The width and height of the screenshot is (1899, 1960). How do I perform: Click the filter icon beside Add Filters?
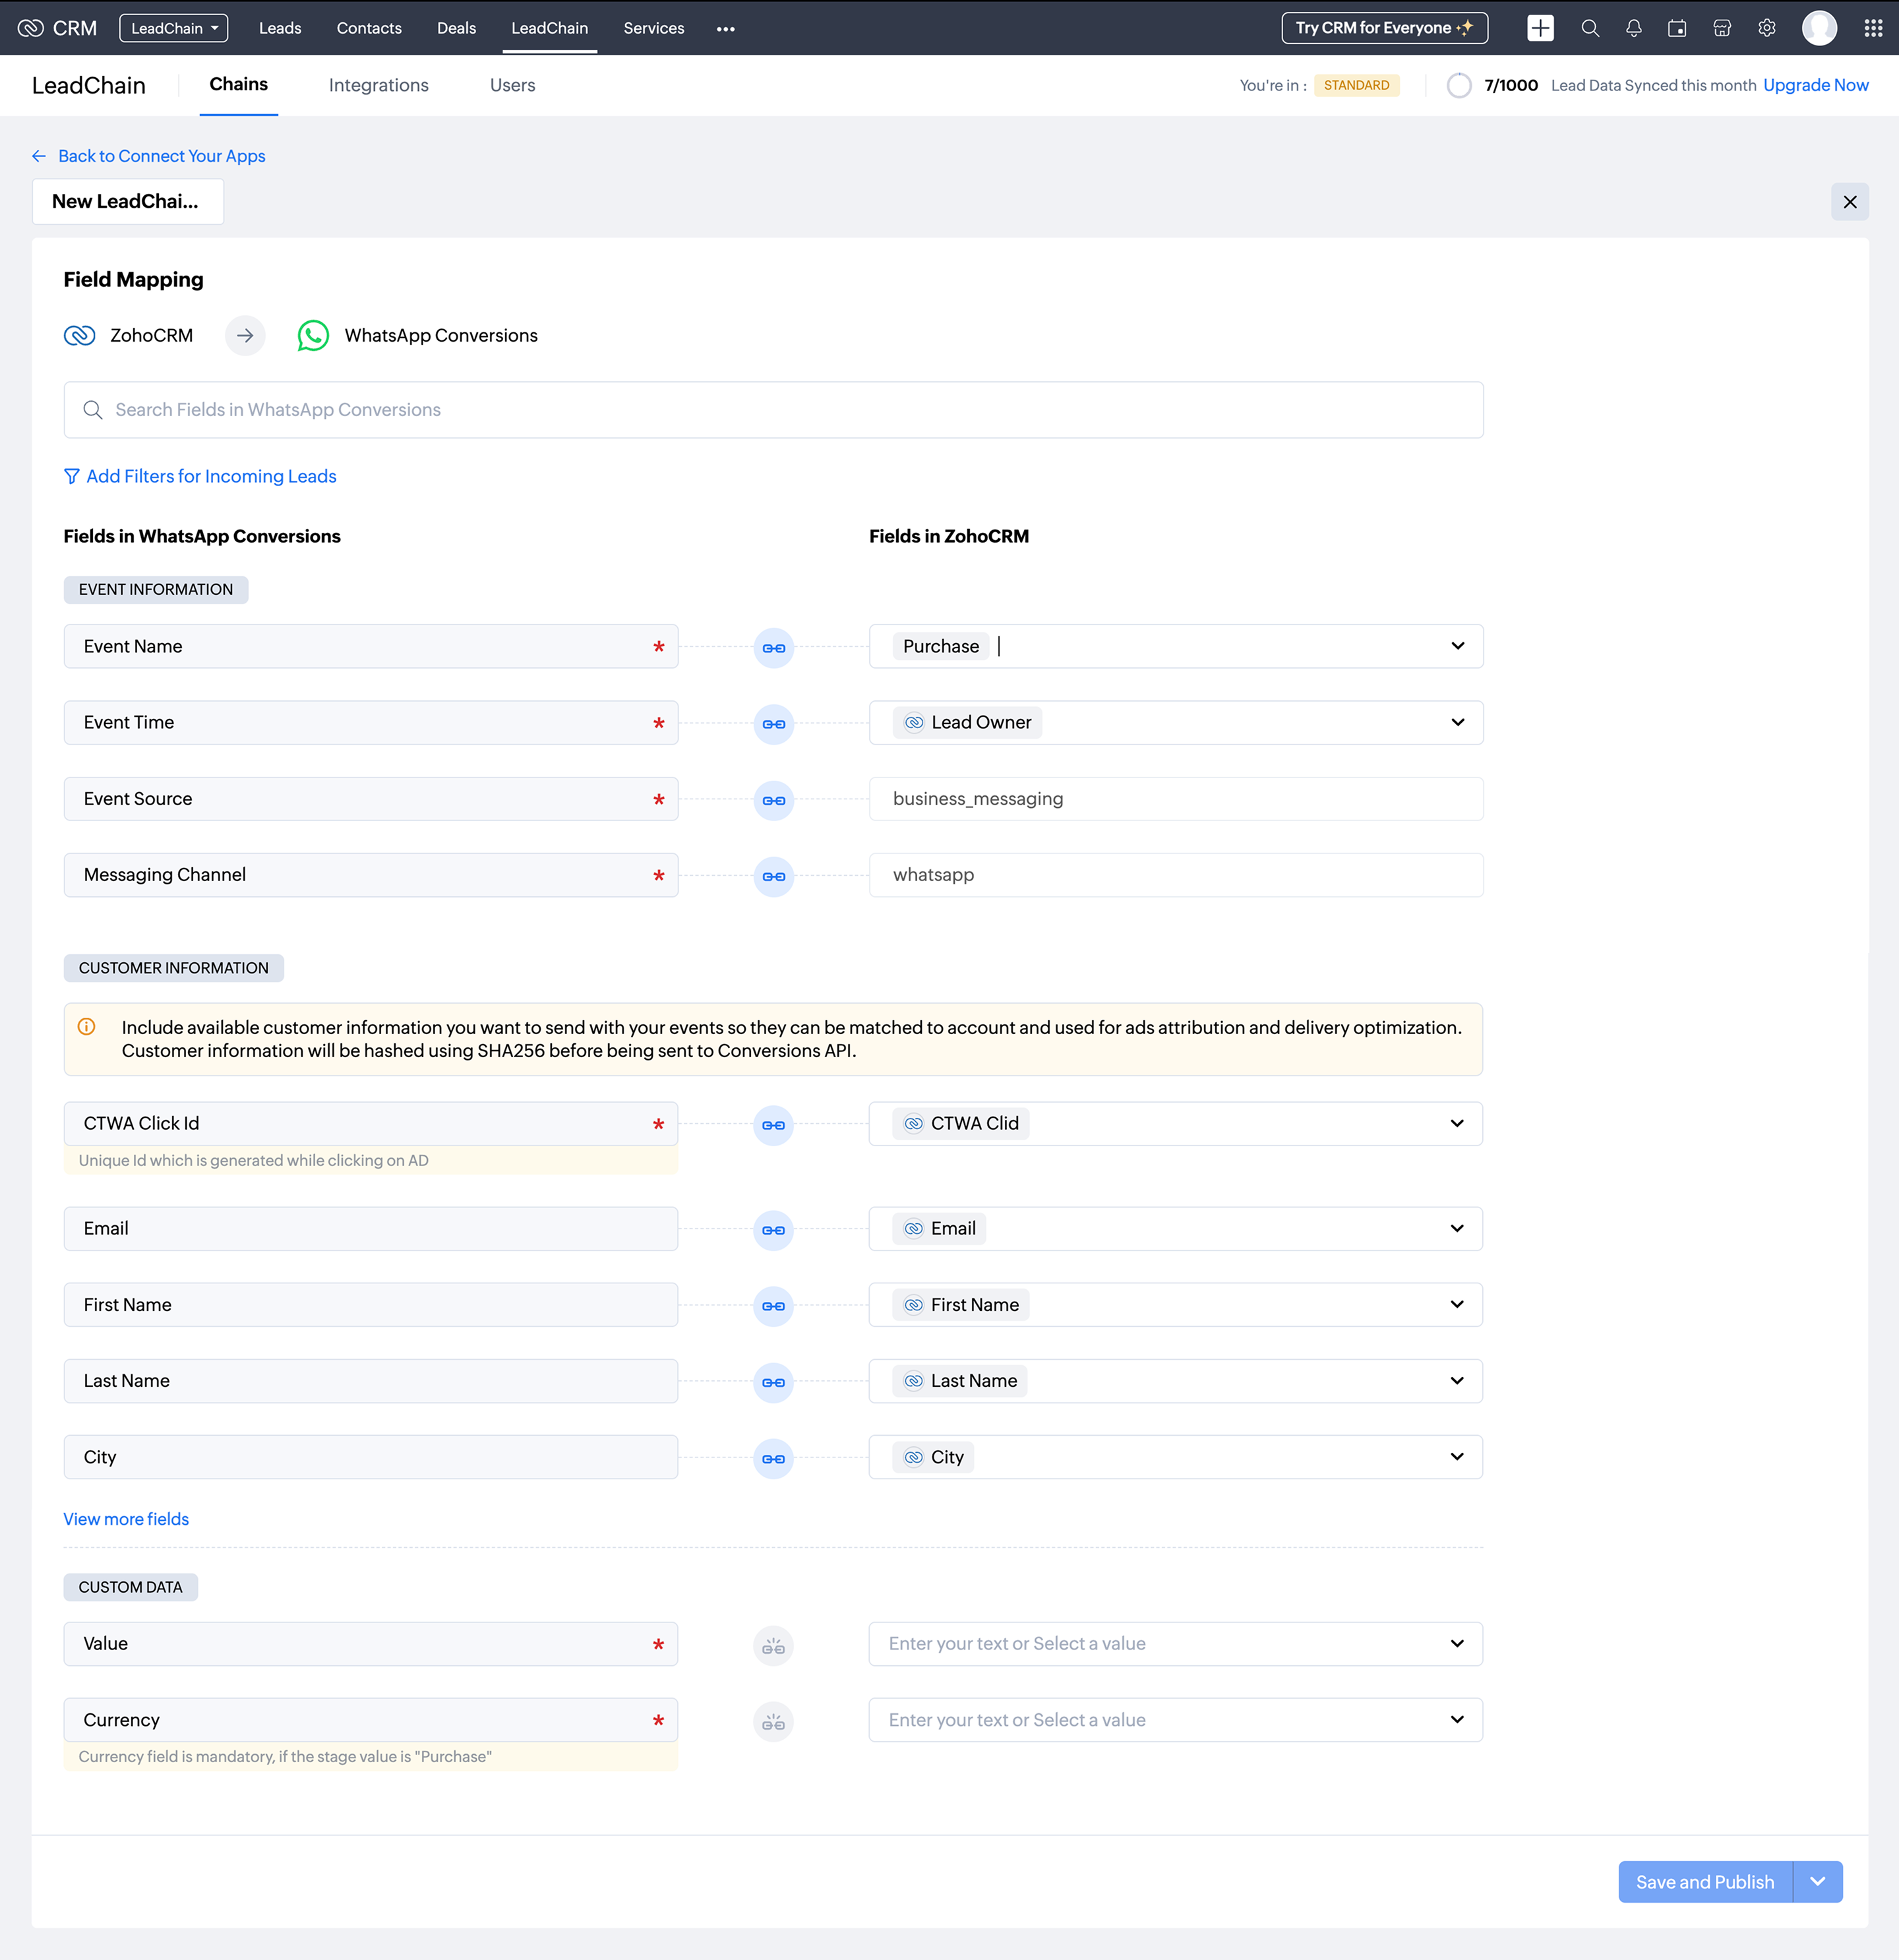coord(72,476)
